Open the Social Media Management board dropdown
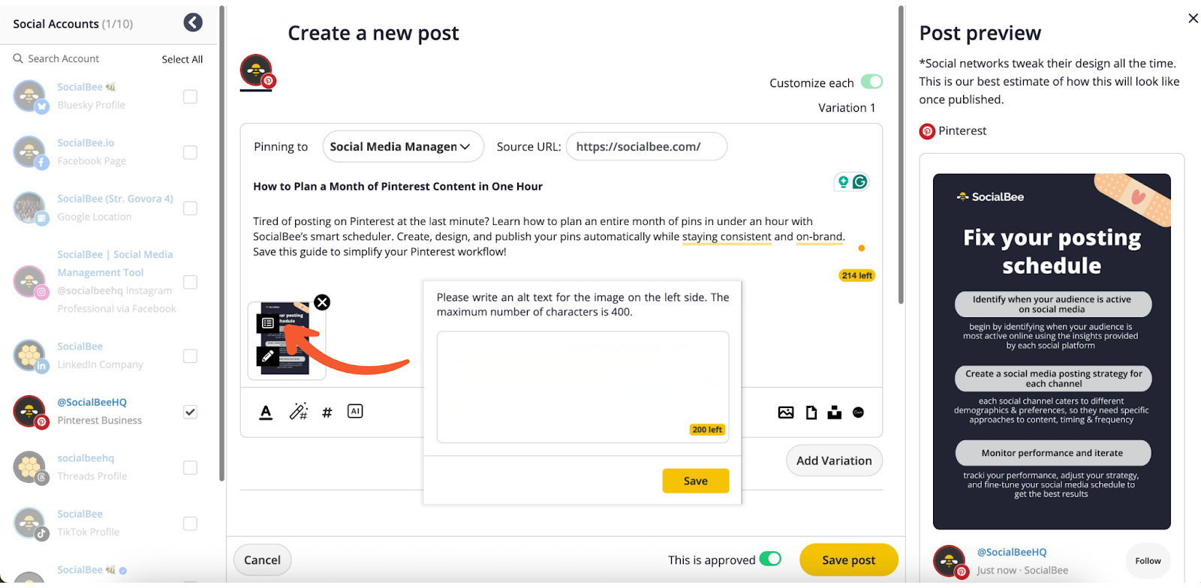Image resolution: width=1201 pixels, height=588 pixels. 402,147
